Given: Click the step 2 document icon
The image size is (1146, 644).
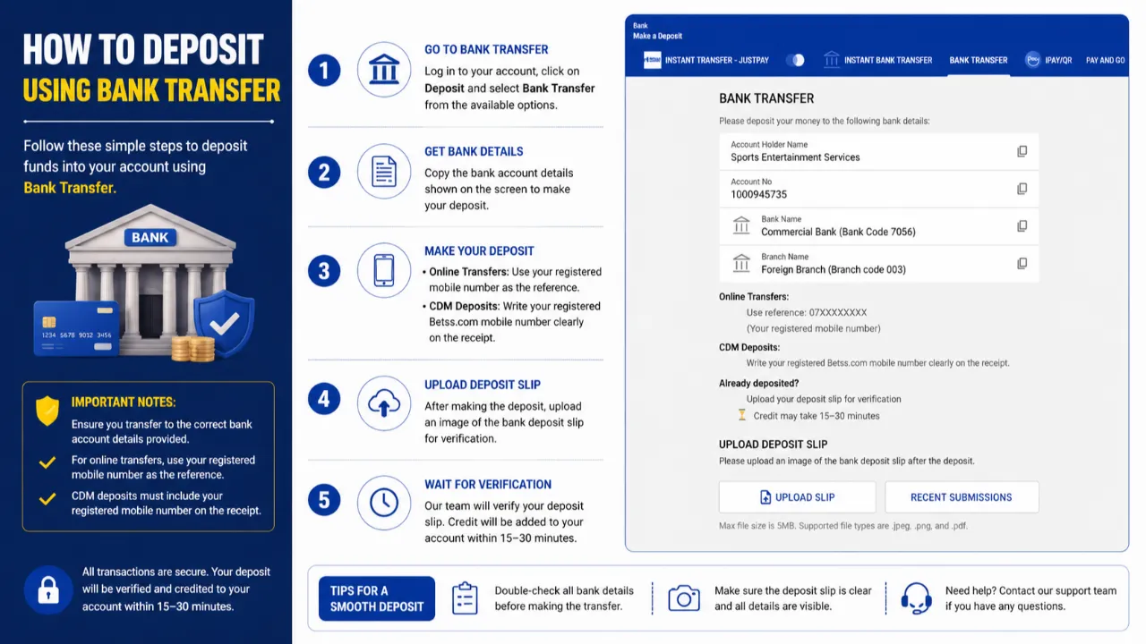Looking at the screenshot, I should pos(384,171).
